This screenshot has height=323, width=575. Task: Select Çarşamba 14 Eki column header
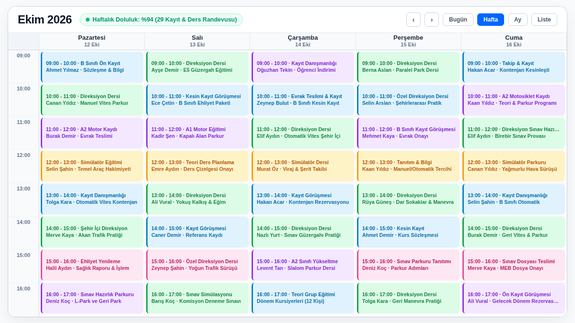click(x=303, y=41)
